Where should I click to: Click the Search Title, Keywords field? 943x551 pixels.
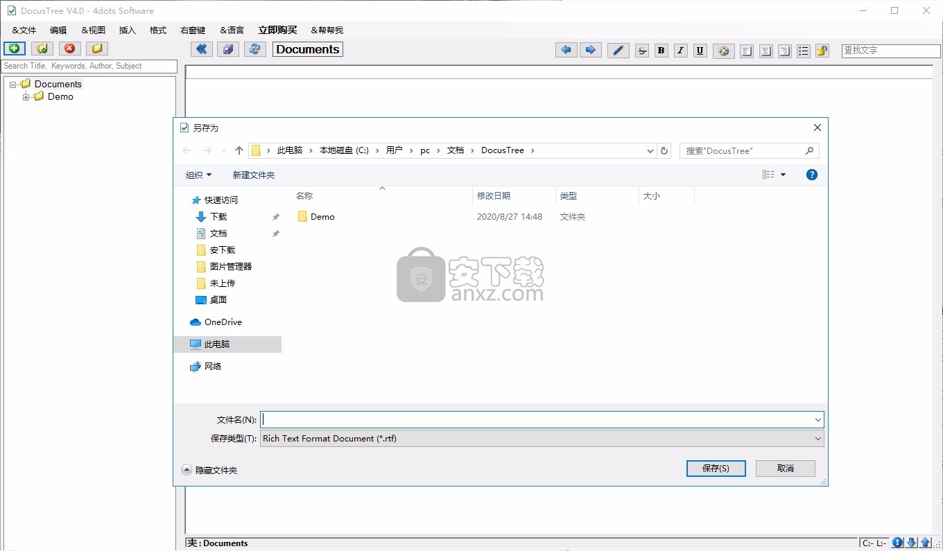(x=89, y=66)
